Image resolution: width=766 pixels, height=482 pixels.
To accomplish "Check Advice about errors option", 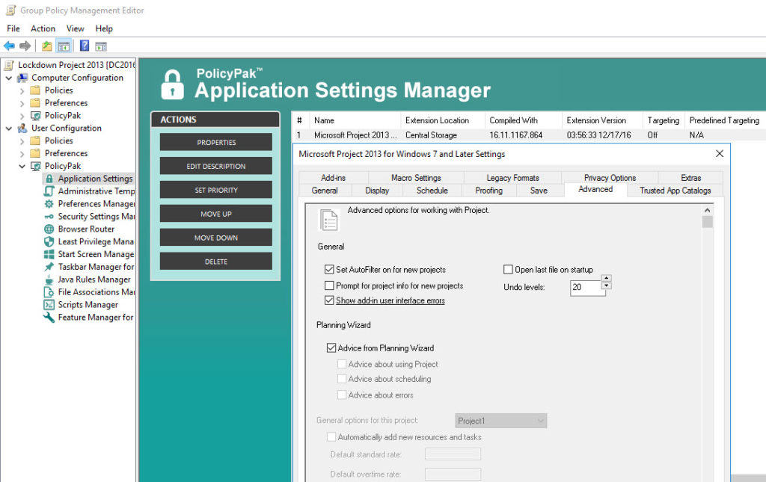I will (x=342, y=395).
